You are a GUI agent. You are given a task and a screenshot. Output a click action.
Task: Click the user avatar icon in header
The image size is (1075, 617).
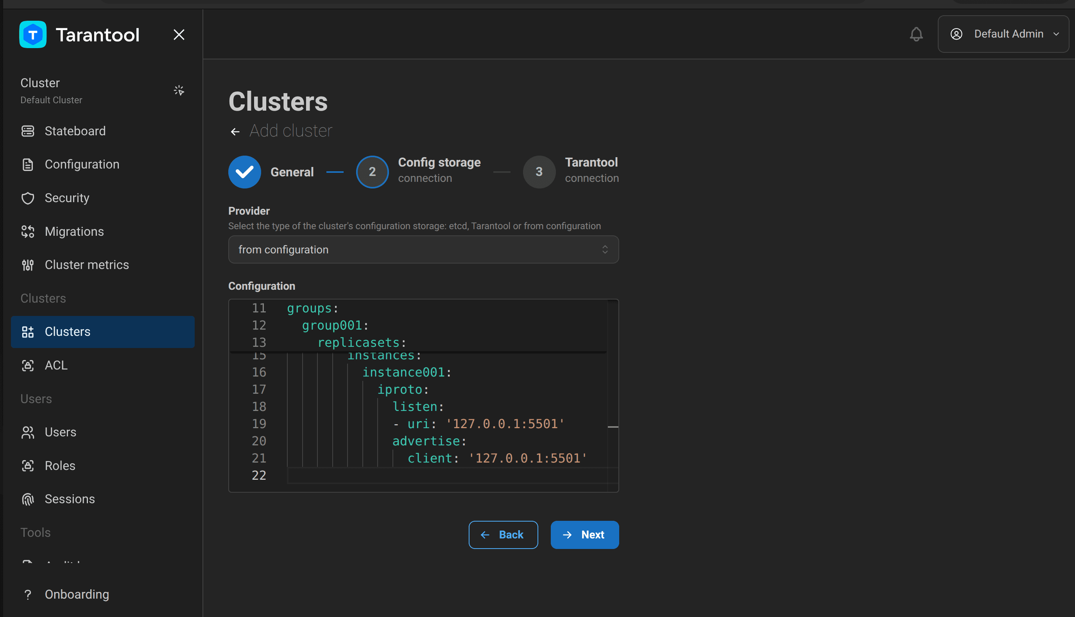[x=957, y=34]
